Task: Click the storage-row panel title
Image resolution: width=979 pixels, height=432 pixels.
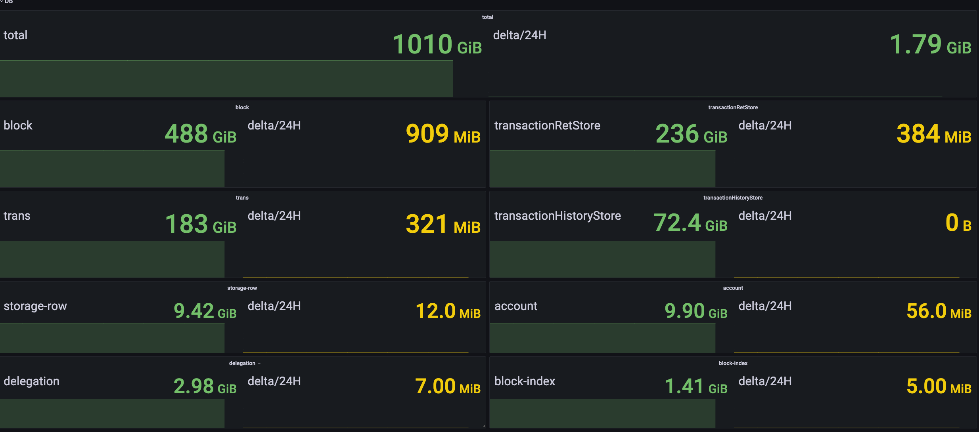Action: 242,288
